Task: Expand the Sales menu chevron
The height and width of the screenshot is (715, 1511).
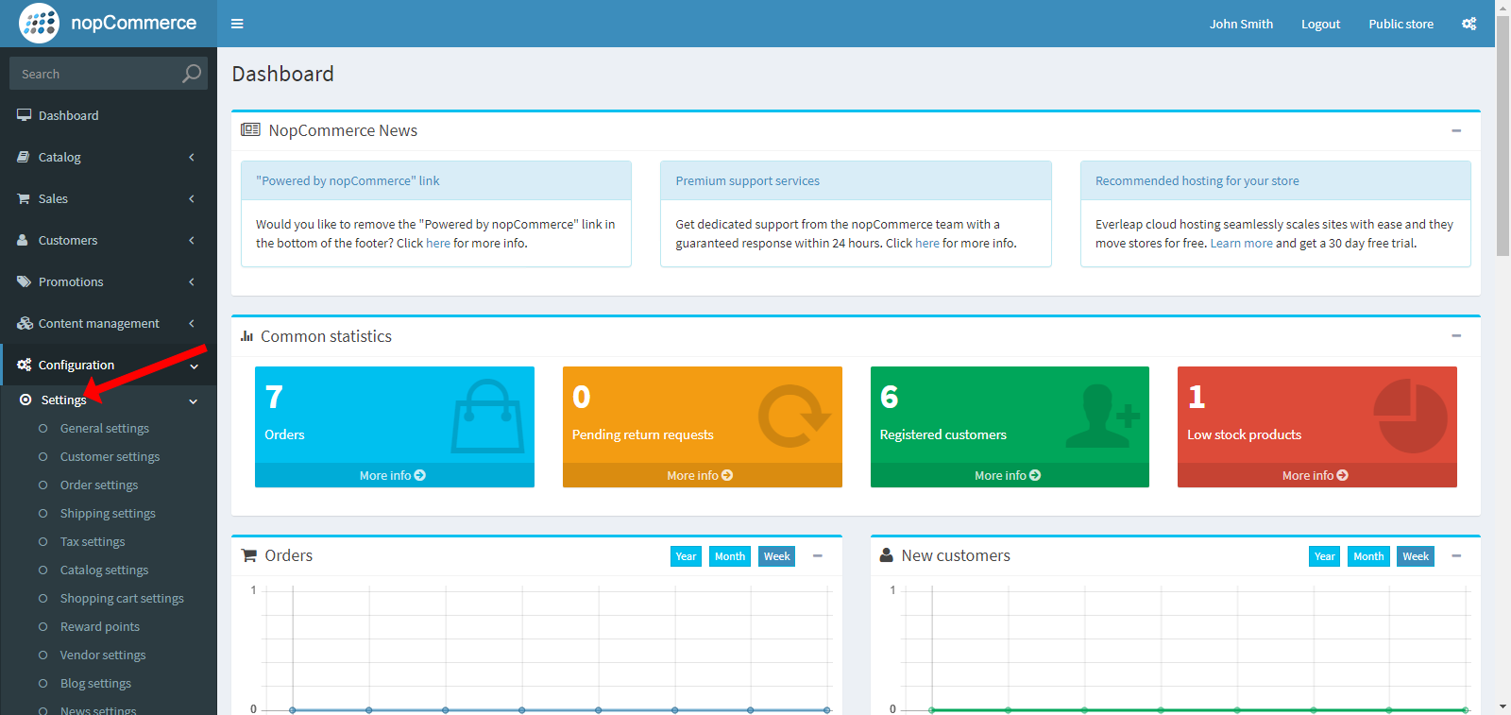Action: pyautogui.click(x=192, y=198)
